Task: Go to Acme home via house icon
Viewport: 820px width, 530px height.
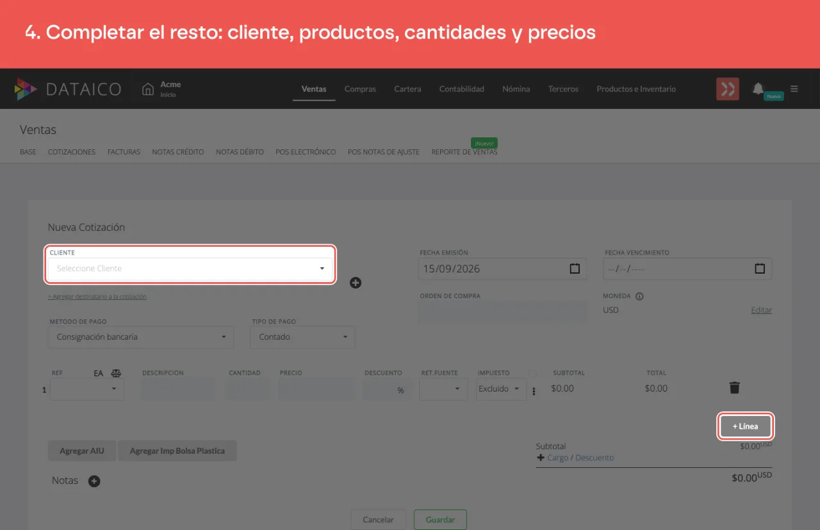Action: 148,89
